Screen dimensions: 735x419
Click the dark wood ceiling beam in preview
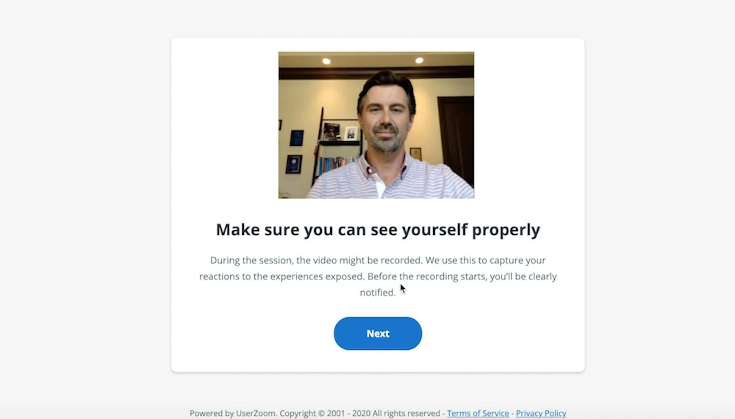coord(376,73)
